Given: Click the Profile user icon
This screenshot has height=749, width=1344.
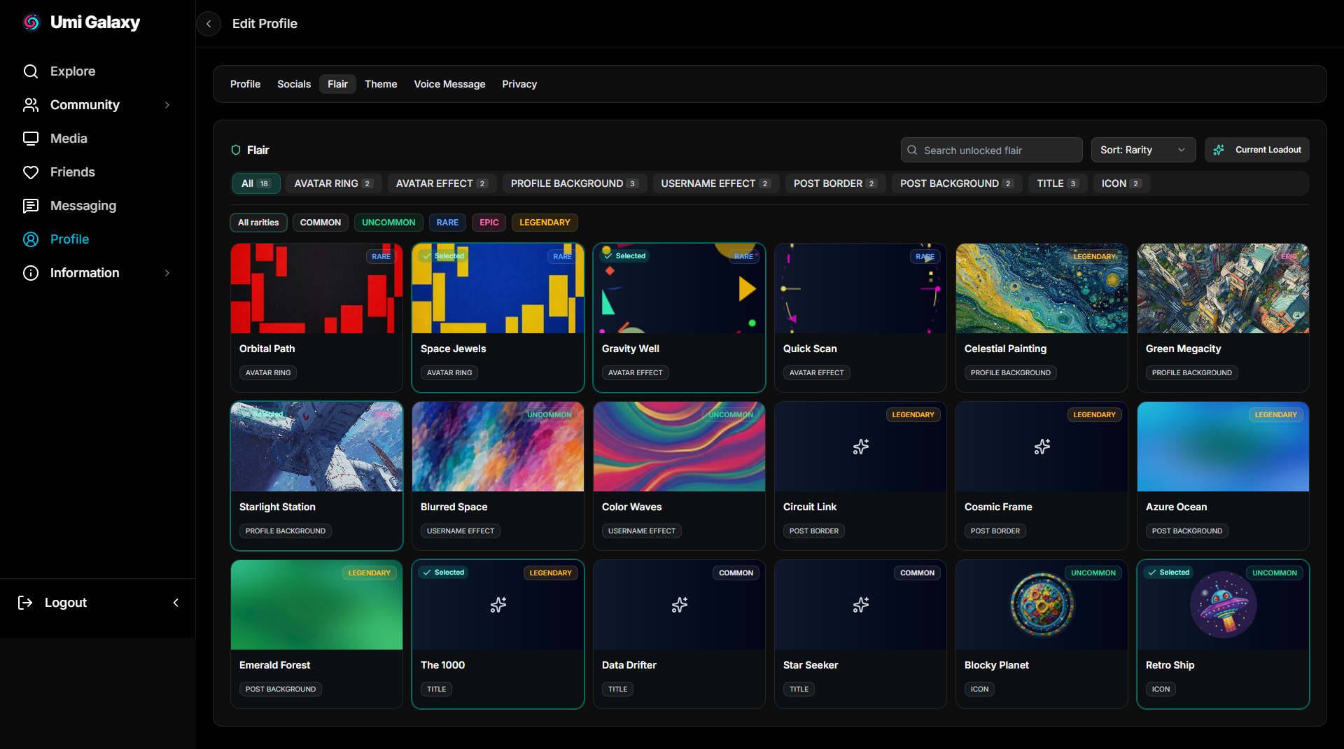Looking at the screenshot, I should (31, 239).
